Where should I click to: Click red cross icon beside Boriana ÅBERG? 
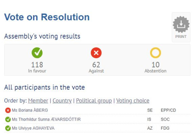coord(8,110)
